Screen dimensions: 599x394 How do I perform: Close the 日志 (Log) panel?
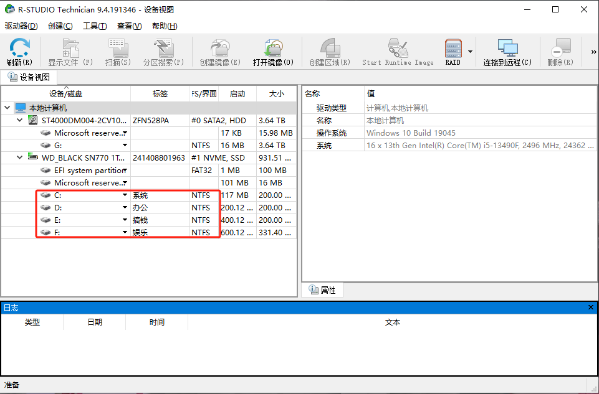point(590,307)
